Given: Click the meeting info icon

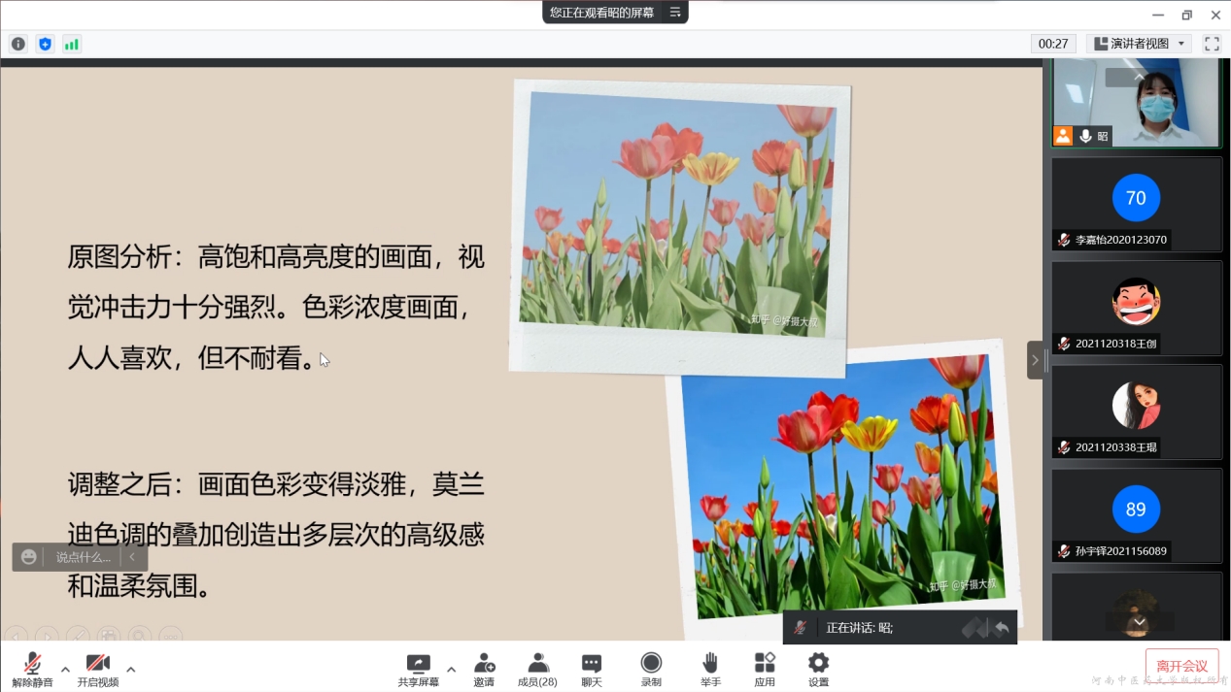Looking at the screenshot, I should click(x=18, y=44).
